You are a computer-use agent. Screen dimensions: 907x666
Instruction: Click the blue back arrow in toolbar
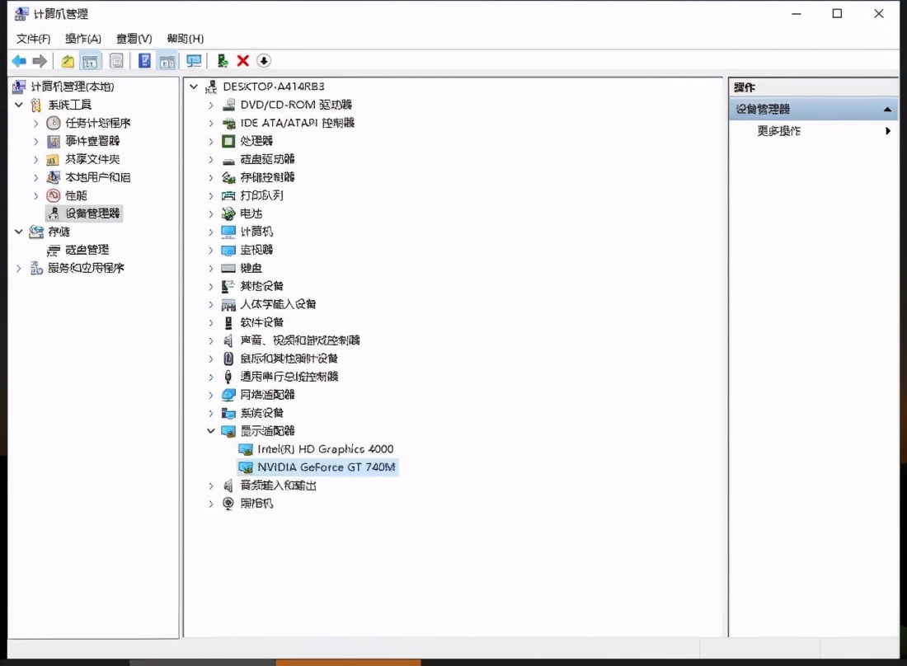[19, 61]
